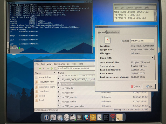Screen dimensions: 166x124
Task: Open the back history dropdown arrow
Action: pyautogui.click(x=44, y=68)
